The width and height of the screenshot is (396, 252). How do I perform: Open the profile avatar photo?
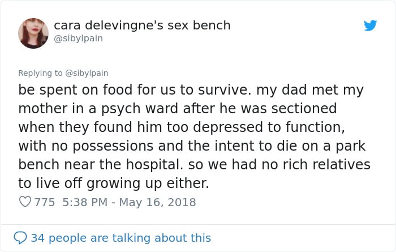(33, 33)
